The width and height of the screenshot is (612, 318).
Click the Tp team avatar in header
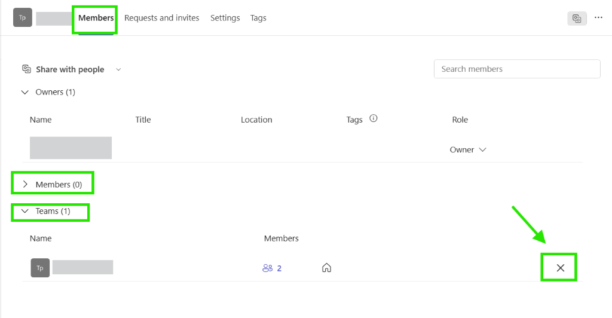coord(22,18)
